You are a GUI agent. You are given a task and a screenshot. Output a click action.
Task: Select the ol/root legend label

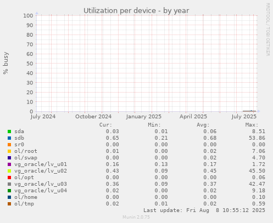pyautogui.click(x=26, y=151)
